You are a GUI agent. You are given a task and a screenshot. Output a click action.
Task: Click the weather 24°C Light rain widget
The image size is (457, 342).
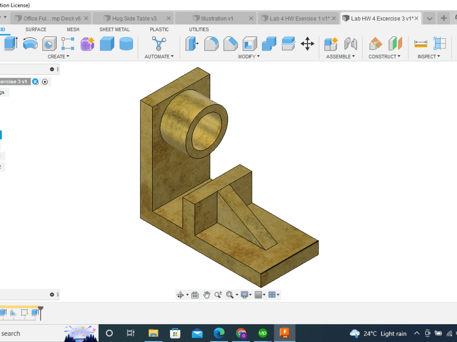click(378, 334)
